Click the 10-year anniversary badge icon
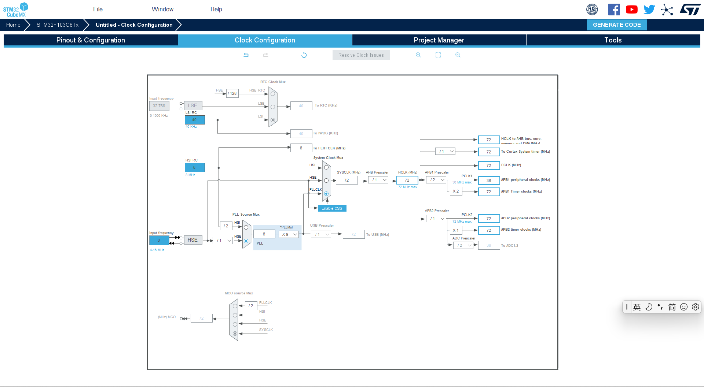This screenshot has height=387, width=704. (592, 10)
